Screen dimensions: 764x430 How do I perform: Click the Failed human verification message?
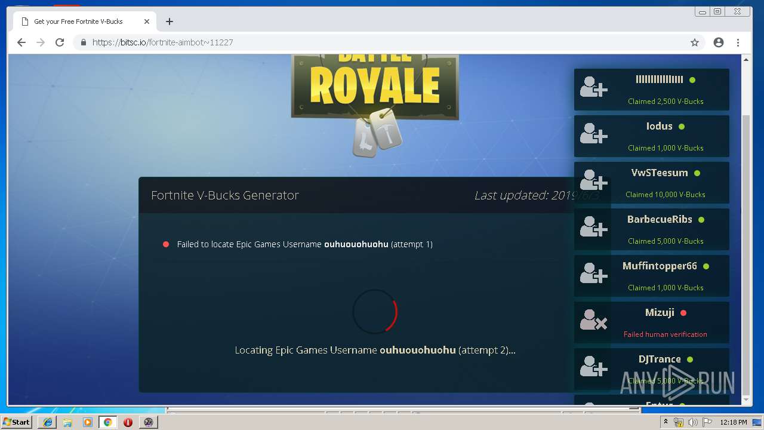click(666, 334)
